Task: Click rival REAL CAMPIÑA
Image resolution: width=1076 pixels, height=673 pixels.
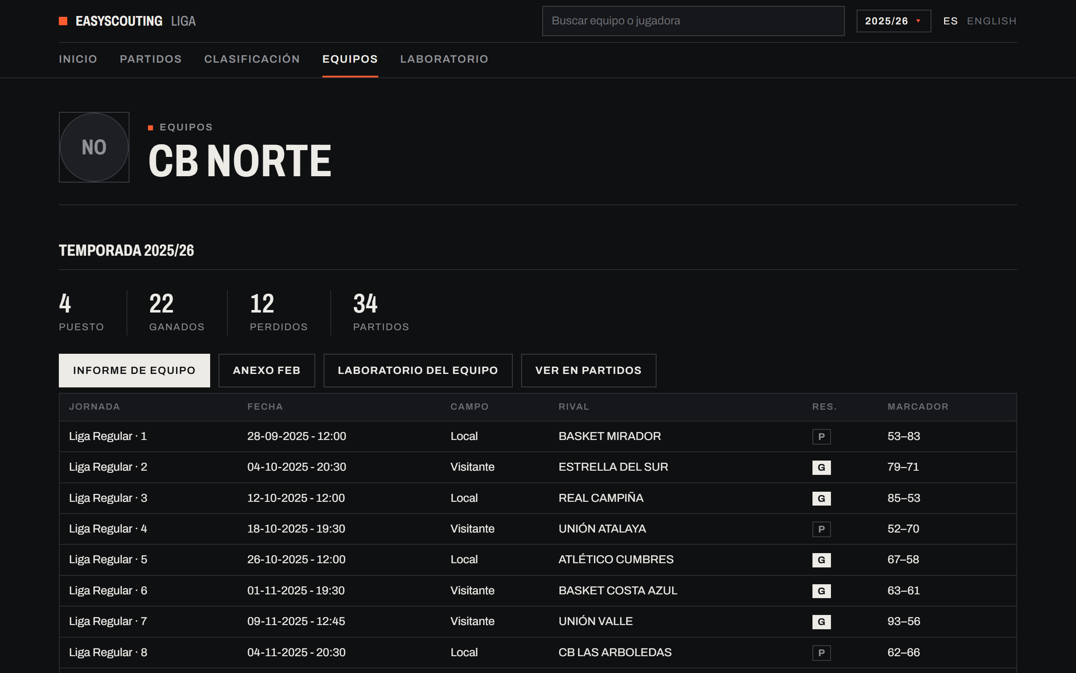Action: tap(601, 498)
